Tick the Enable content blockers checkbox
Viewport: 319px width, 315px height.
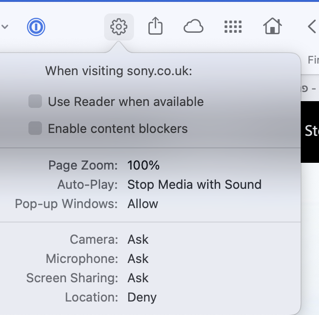click(35, 129)
